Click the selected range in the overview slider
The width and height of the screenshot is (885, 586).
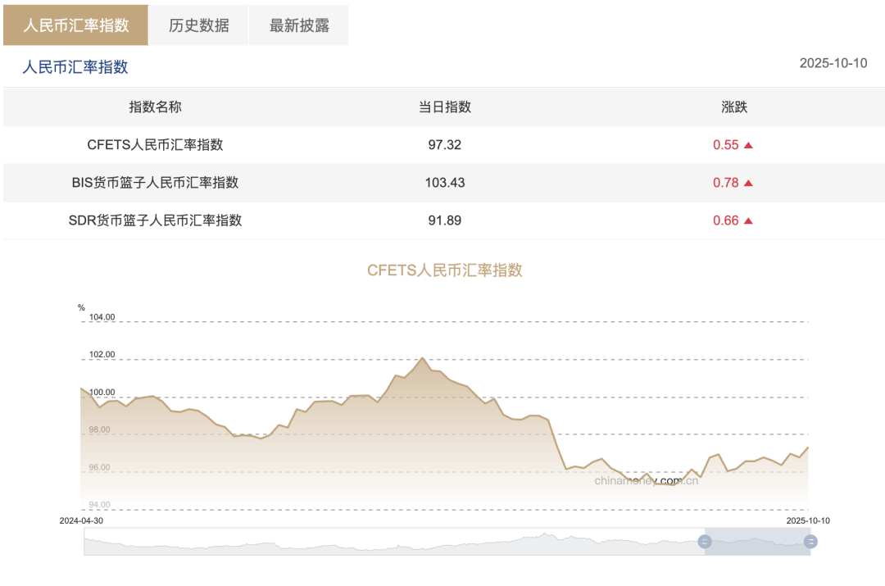coord(757,542)
